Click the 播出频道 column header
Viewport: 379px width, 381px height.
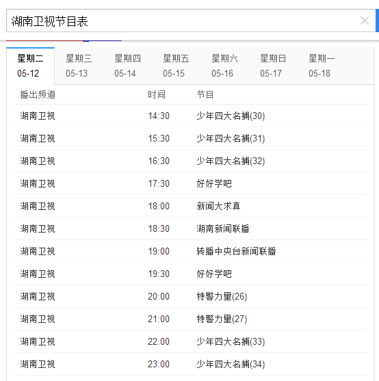(x=38, y=94)
